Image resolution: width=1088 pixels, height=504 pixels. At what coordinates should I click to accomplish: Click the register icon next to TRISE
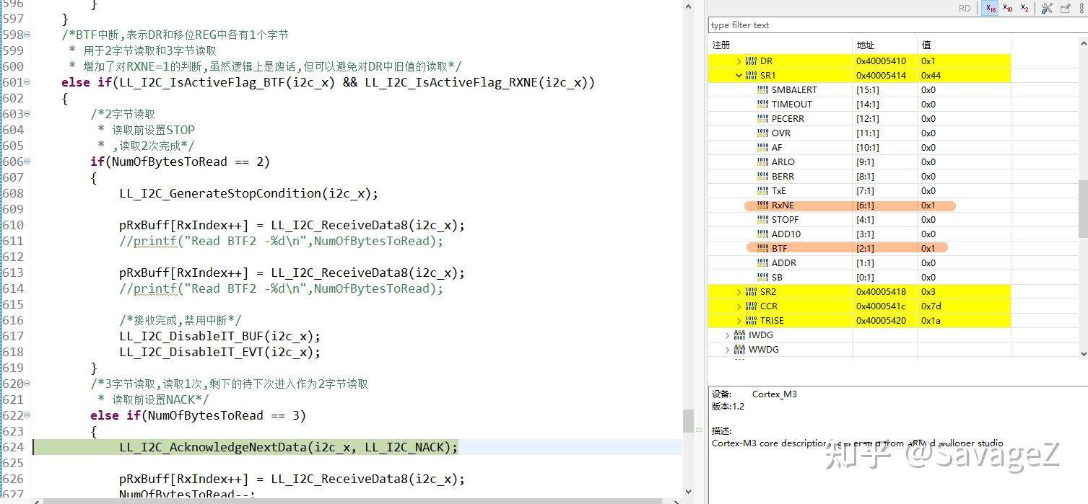[751, 320]
